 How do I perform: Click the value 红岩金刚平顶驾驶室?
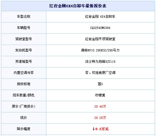click(x=100, y=39)
